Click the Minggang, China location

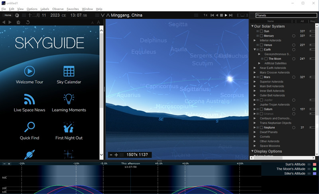pos(126,15)
